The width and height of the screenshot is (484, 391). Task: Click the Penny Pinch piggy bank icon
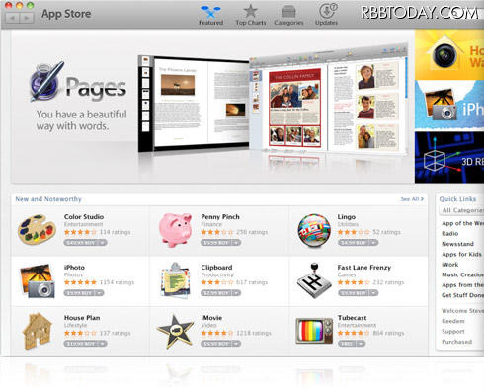175,229
